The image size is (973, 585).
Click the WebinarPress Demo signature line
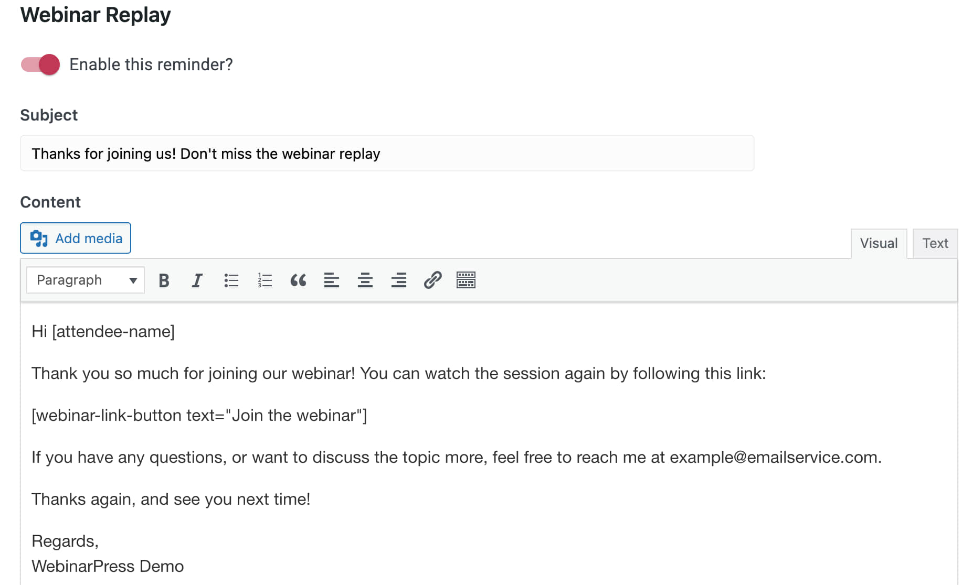click(x=108, y=566)
